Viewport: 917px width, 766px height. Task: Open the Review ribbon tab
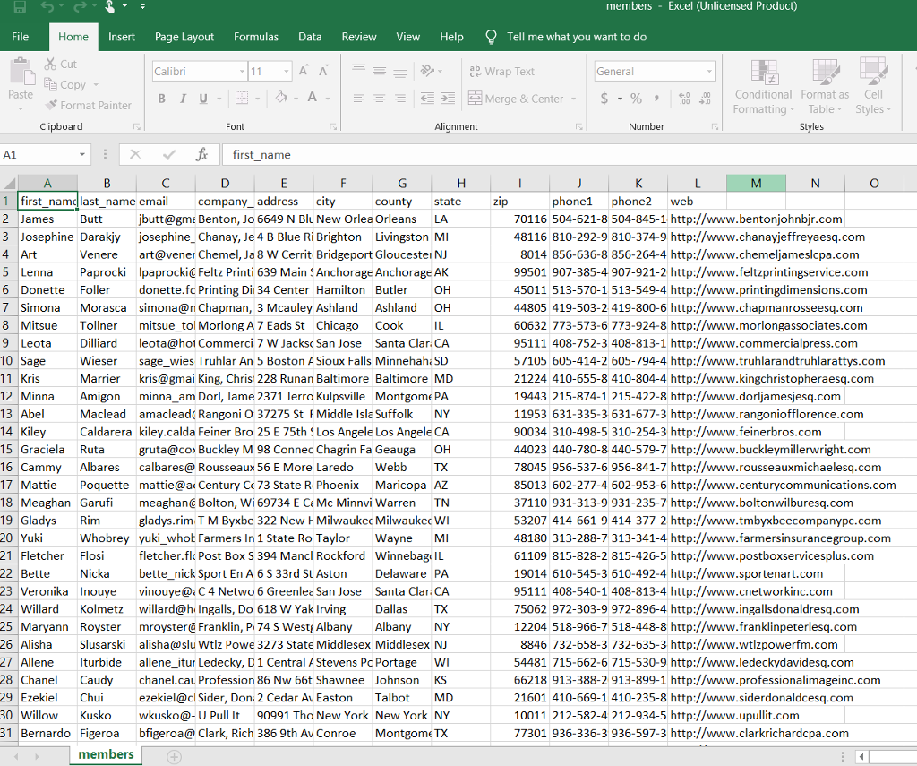click(359, 37)
